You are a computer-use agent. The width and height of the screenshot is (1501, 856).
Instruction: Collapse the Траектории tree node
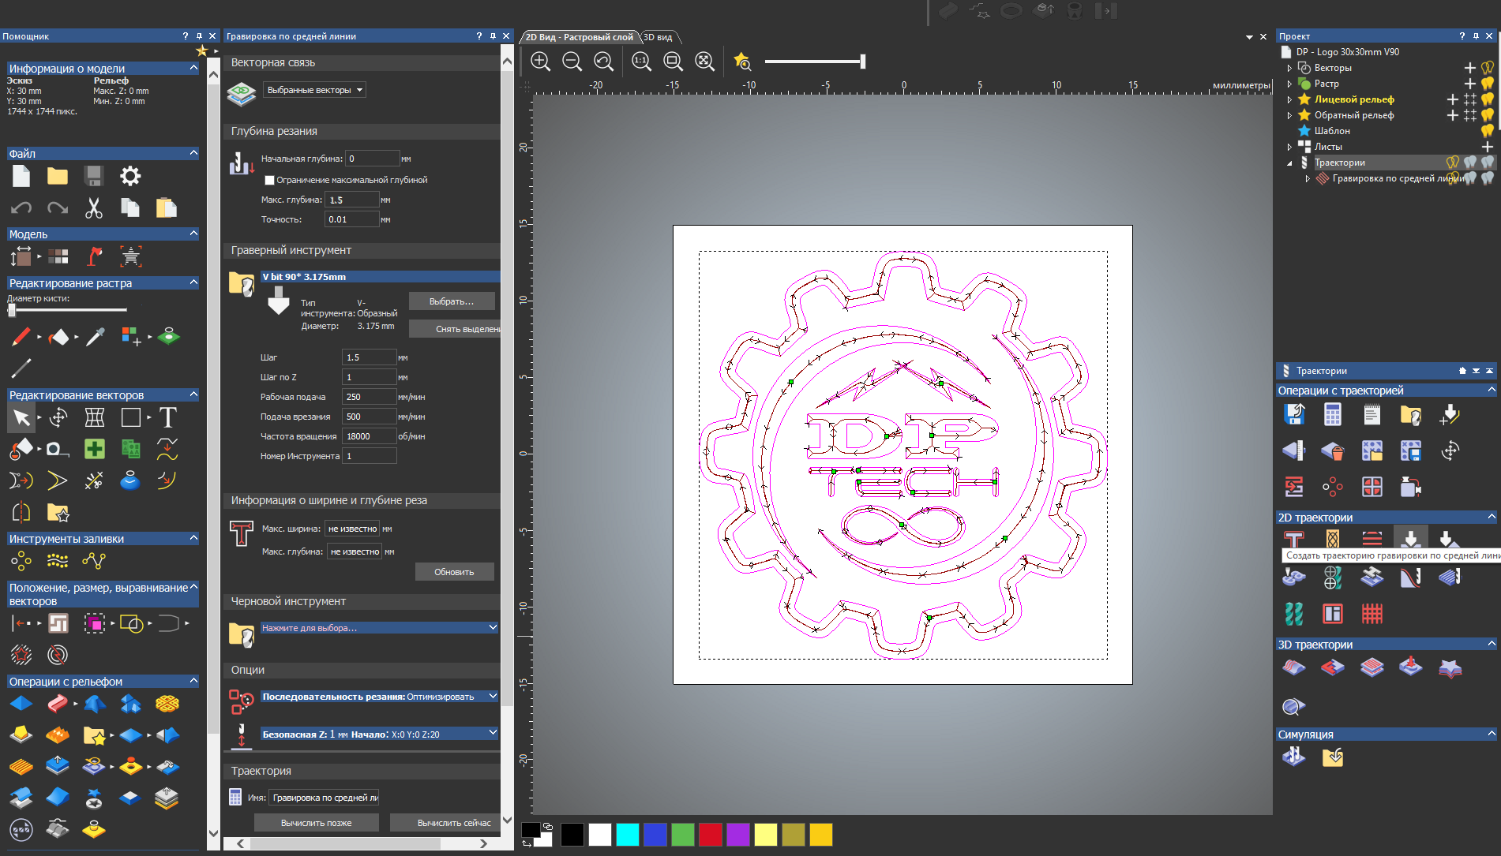1289,163
